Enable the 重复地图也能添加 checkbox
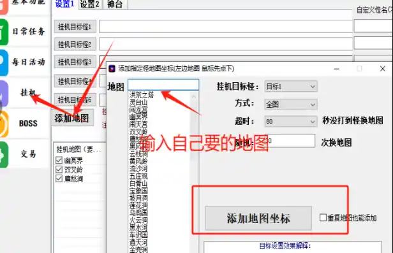This screenshot has width=393, height=253. 323,217
